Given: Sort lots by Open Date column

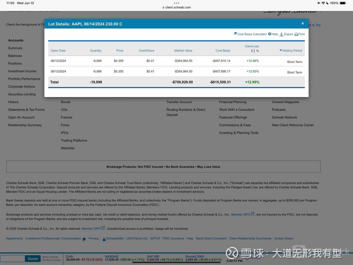Looking at the screenshot, I should tap(58, 51).
